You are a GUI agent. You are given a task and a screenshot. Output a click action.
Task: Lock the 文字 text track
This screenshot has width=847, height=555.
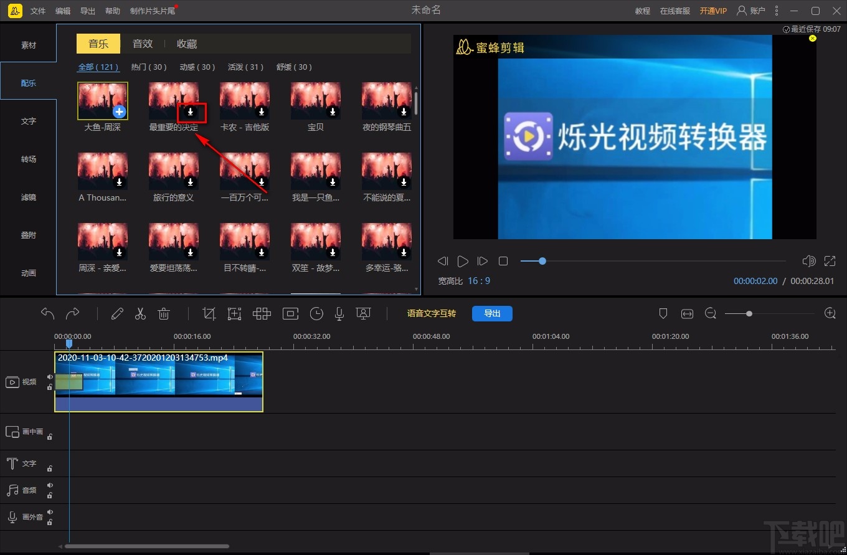pos(50,468)
